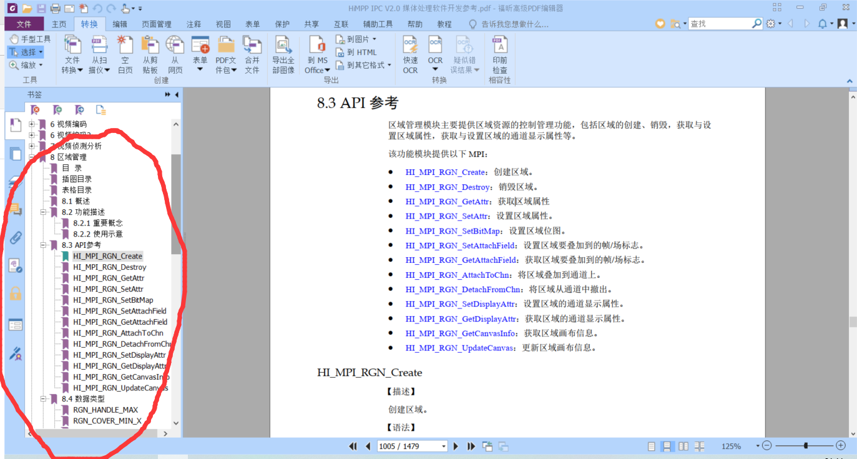
Task: Click the 导出全部图像 export icon
Action: [283, 53]
